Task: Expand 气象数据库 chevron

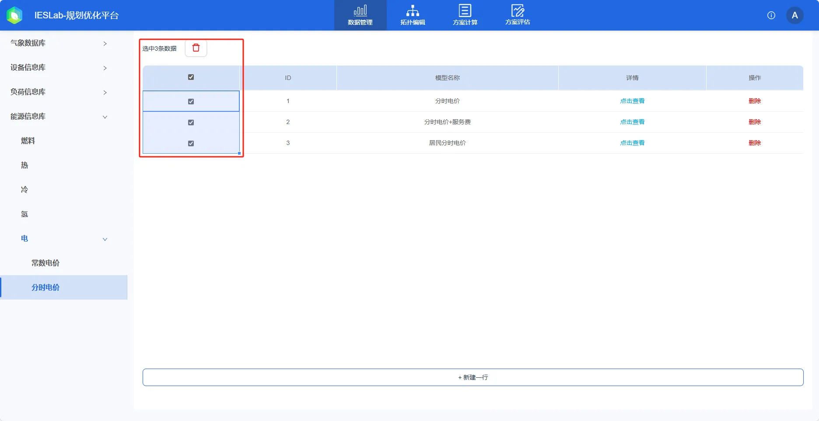Action: (x=105, y=43)
